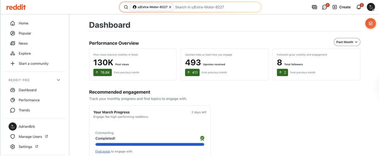
Task: Click the 130K post views value
Action: pyautogui.click(x=103, y=63)
